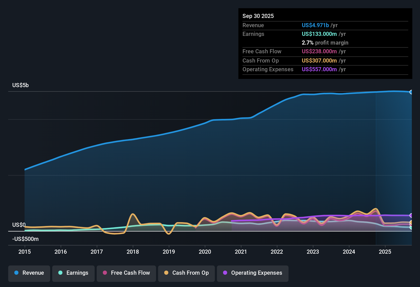This screenshot has height=287, width=420.
Task: Click the purple Operating Expenses legend dot
Action: click(x=225, y=273)
